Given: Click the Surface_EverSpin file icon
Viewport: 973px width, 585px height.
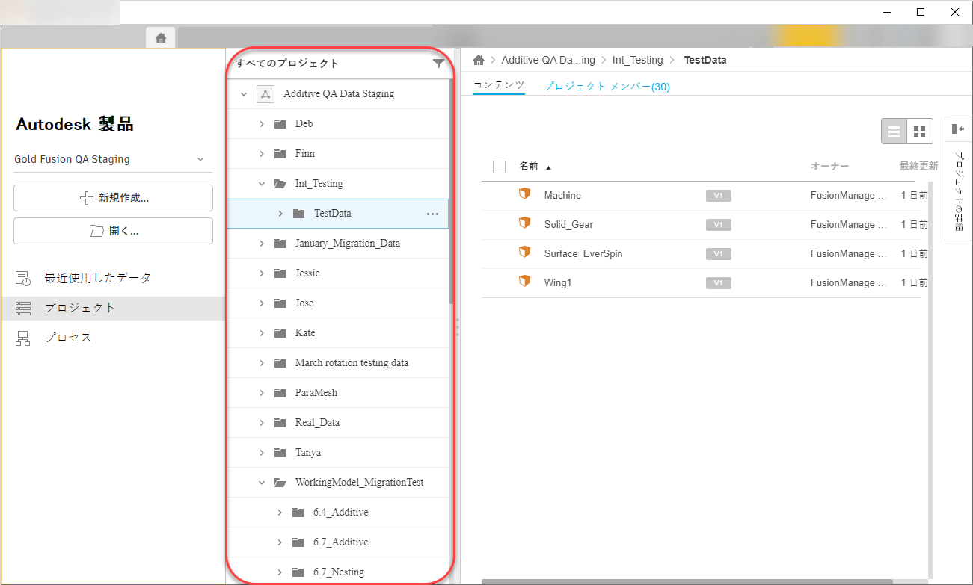Looking at the screenshot, I should click(524, 253).
